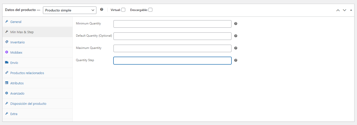The height and width of the screenshot is (125, 357).
Task: Collapse the Datos del producto panel
Action: point(351,10)
